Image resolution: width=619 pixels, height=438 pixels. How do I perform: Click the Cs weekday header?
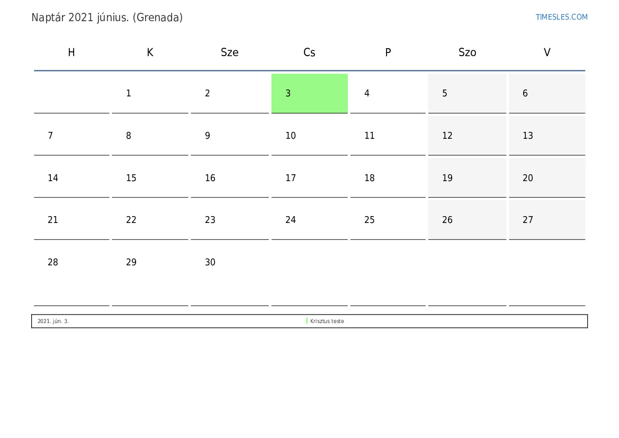pos(309,52)
